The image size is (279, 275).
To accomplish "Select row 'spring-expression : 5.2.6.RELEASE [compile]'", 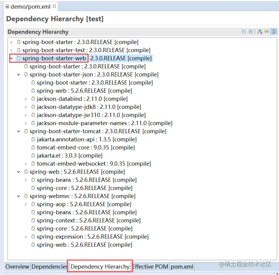I will coord(93,237).
